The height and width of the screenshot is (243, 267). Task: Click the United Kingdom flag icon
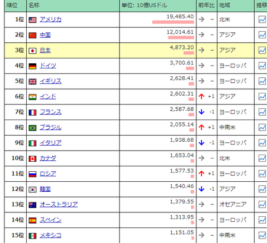click(32, 82)
